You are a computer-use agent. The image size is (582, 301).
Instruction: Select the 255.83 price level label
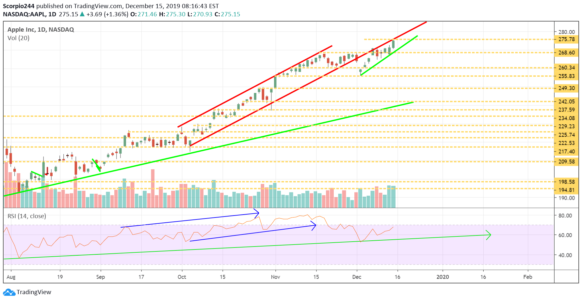pos(566,76)
